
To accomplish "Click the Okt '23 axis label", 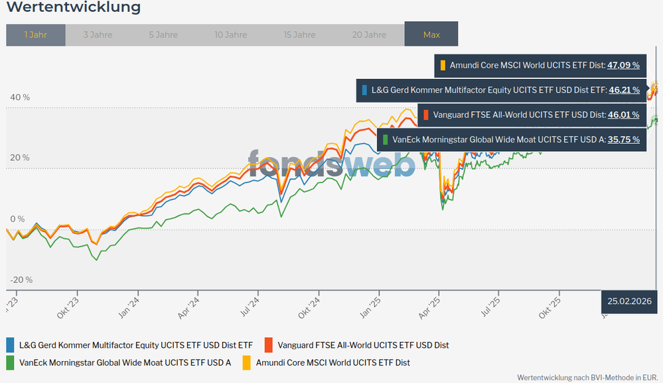I will click(x=68, y=307).
